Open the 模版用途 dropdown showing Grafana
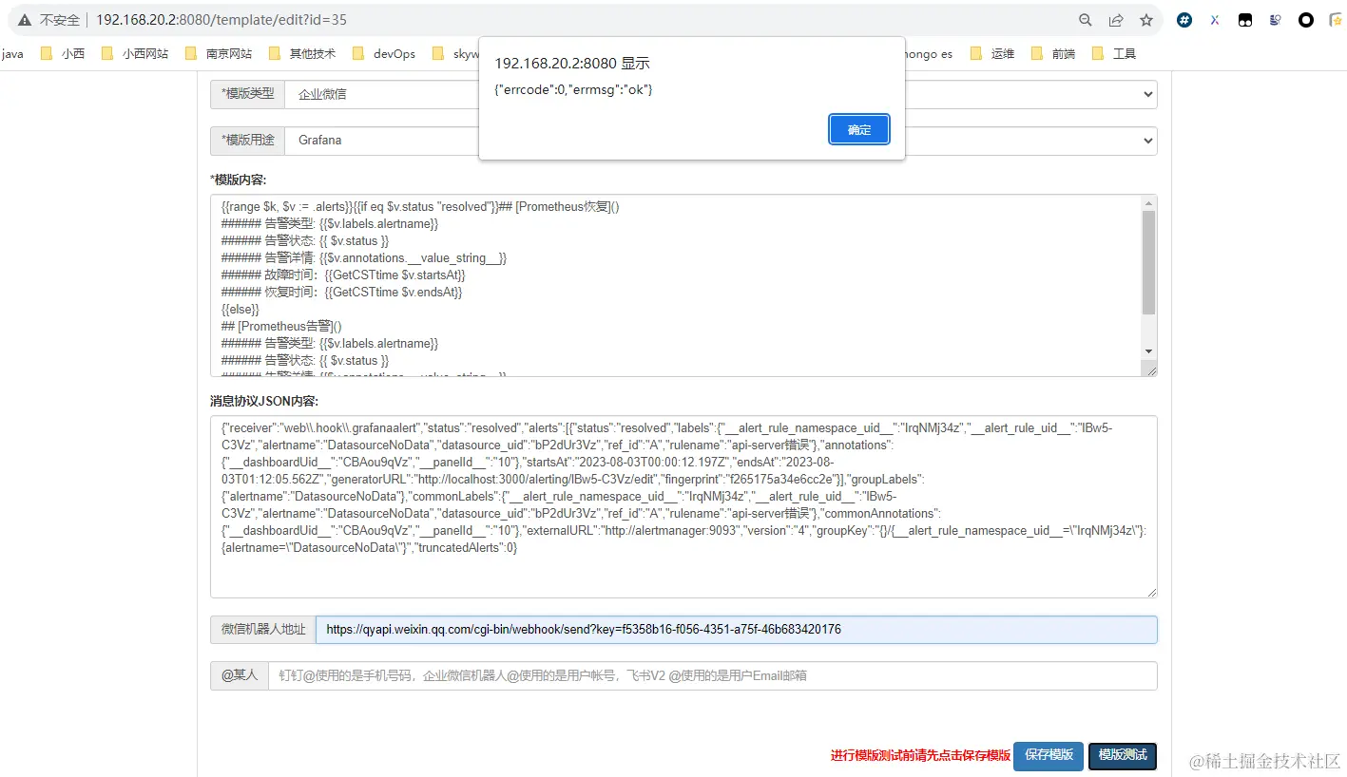This screenshot has width=1347, height=777. pyautogui.click(x=721, y=141)
